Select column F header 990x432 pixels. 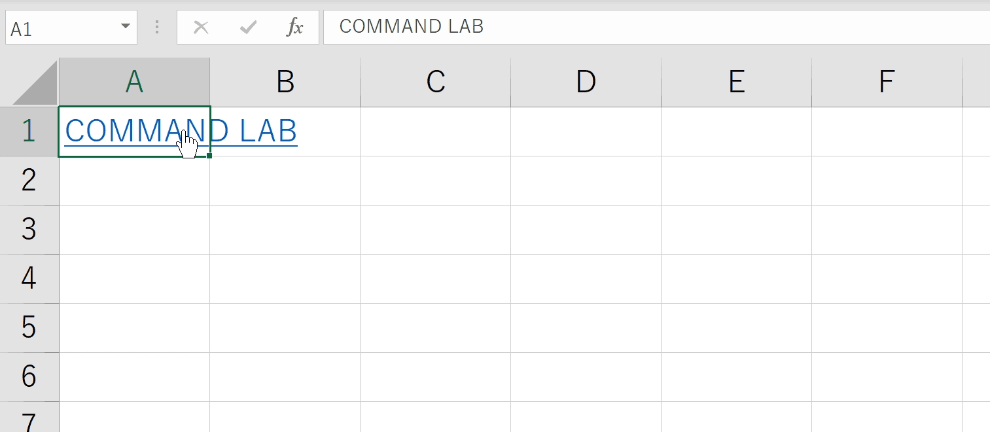click(887, 82)
